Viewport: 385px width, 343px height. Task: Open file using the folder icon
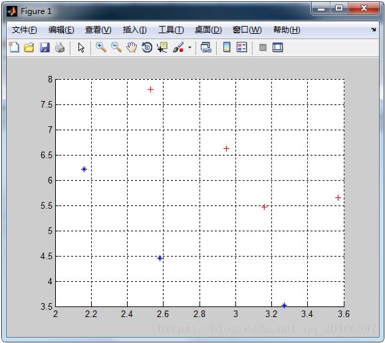(x=29, y=47)
